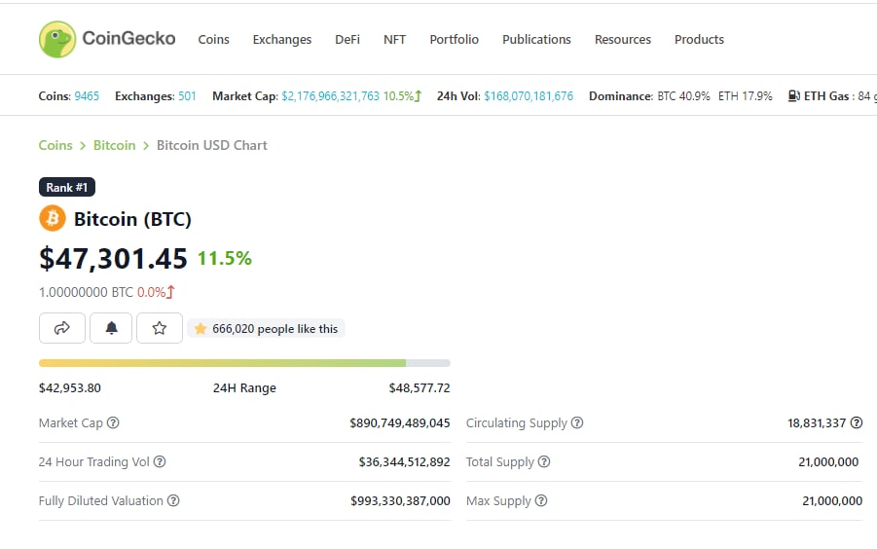Click the 24H low $42,953.80

click(70, 388)
